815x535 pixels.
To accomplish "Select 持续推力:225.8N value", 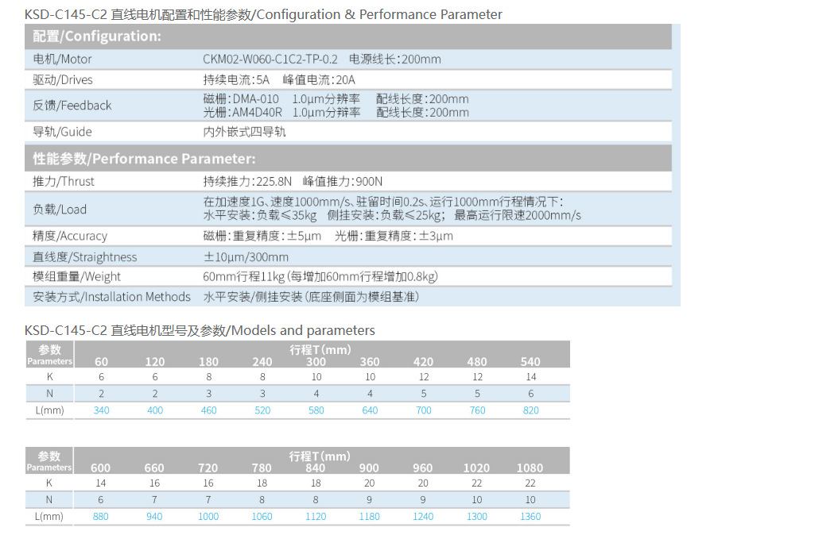I will coord(247,181).
